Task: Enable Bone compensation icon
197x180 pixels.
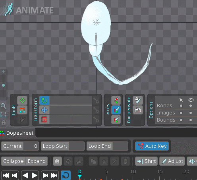Action: click(138, 100)
